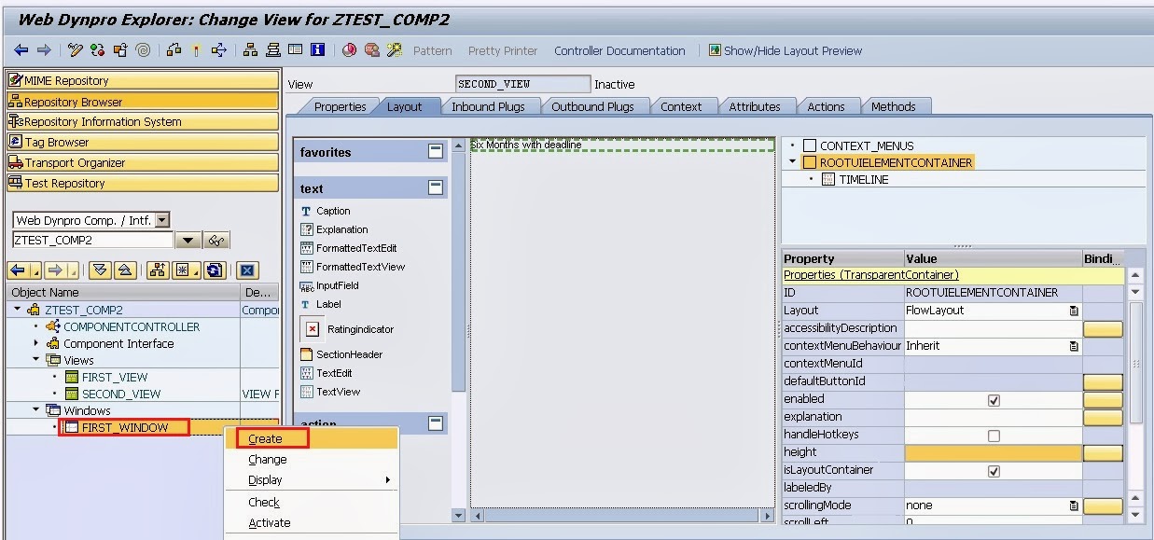
Task: Collapse the ZTEST_COMP2 tree node
Action: (x=18, y=310)
